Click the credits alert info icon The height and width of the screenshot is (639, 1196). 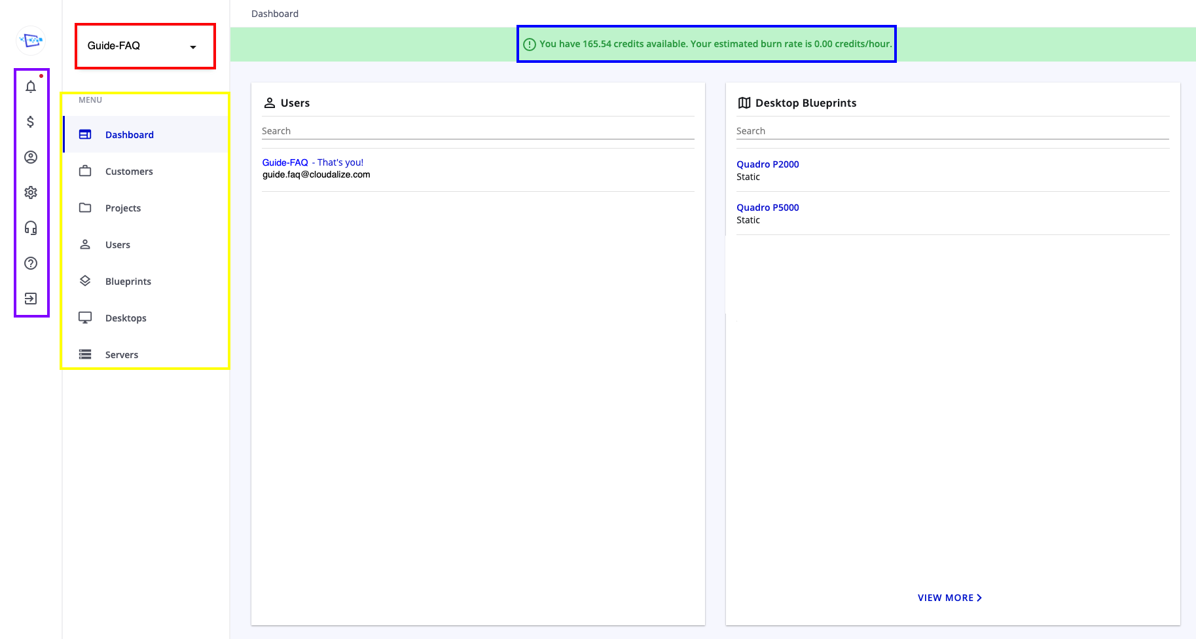pyautogui.click(x=530, y=45)
